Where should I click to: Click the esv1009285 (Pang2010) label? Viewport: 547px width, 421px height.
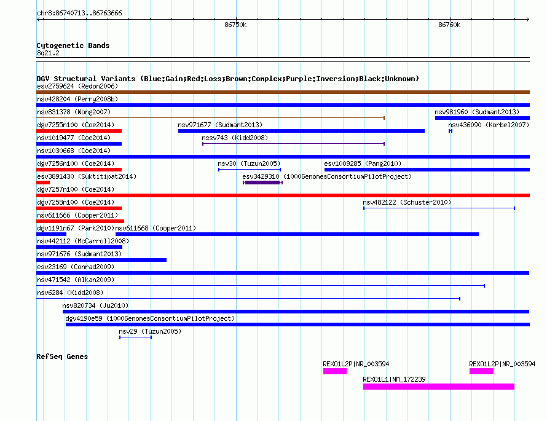coord(363,163)
